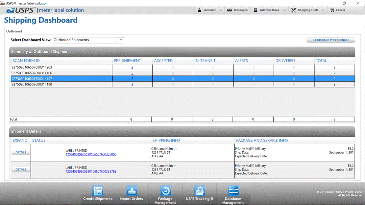Click the Shipping Dashboard title
The height and width of the screenshot is (205, 365).
(41, 20)
